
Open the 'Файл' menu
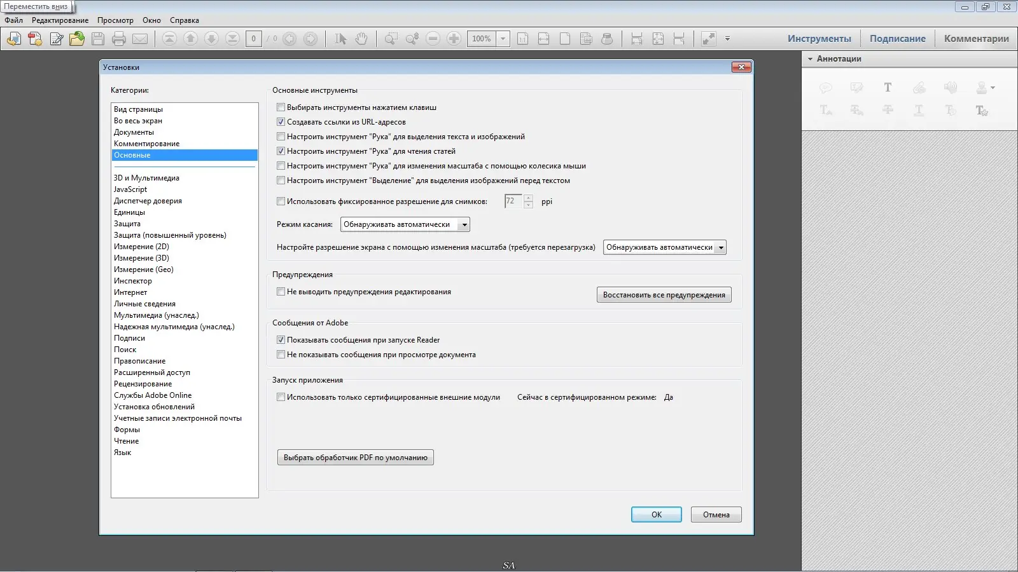pos(13,20)
